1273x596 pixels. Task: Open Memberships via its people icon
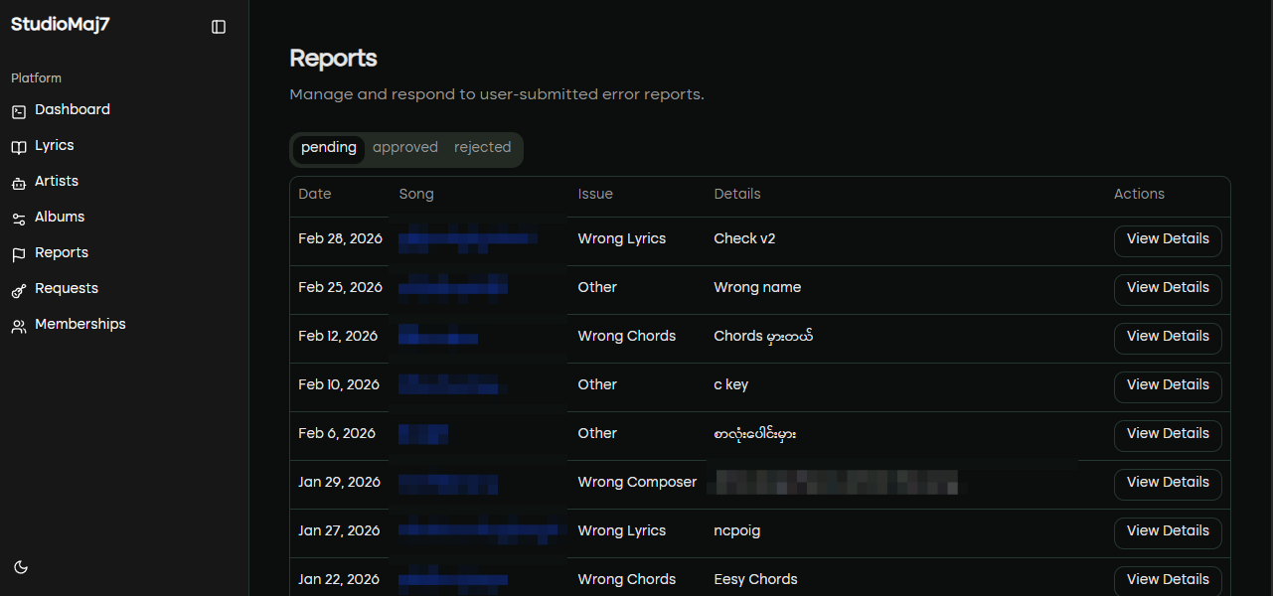pyautogui.click(x=18, y=324)
